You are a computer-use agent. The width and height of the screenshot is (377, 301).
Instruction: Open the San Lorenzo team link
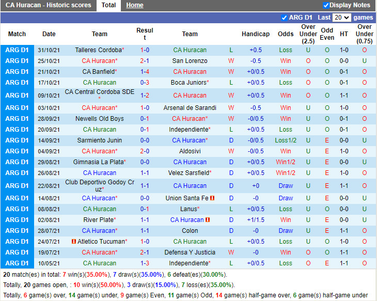tap(190, 61)
